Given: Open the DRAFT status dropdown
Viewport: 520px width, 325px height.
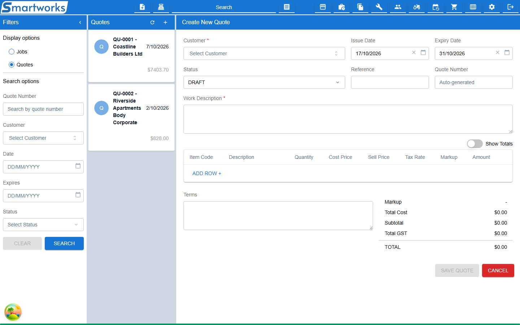Looking at the screenshot, I should 264,82.
